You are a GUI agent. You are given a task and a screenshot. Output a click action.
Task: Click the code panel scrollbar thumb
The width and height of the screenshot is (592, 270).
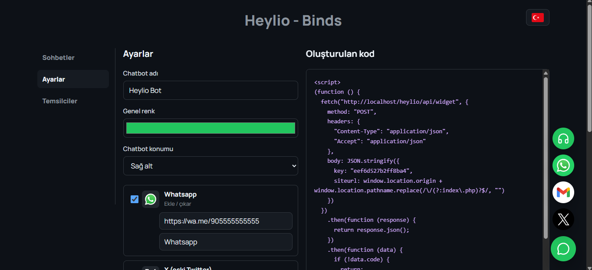click(546, 158)
